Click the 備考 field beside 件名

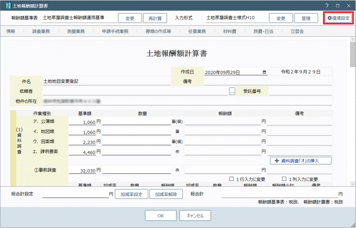pos(268,82)
